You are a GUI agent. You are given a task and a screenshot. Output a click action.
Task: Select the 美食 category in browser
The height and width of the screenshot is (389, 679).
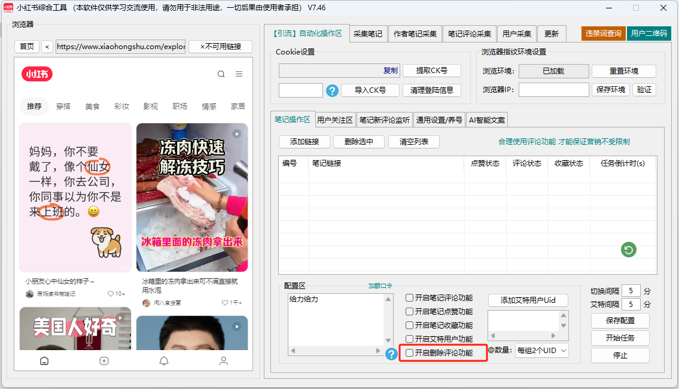(92, 106)
